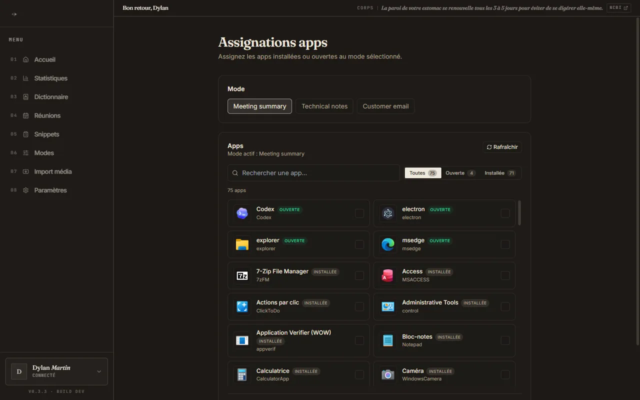Click the search magnifier icon
640x400 pixels.
pos(235,173)
